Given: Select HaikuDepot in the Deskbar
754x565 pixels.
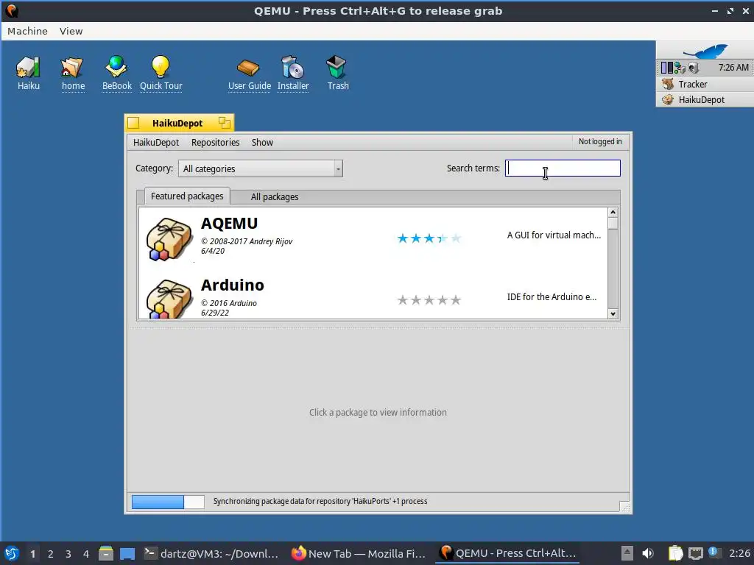Looking at the screenshot, I should click(x=705, y=99).
